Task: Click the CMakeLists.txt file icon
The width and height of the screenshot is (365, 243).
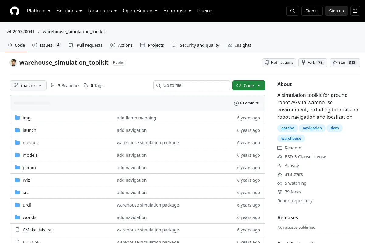Action: (x=17, y=230)
